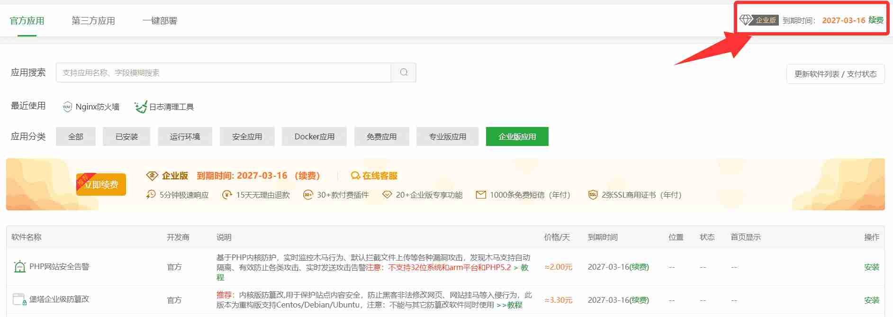Filter by 已安装 category
The width and height of the screenshot is (893, 317).
126,136
